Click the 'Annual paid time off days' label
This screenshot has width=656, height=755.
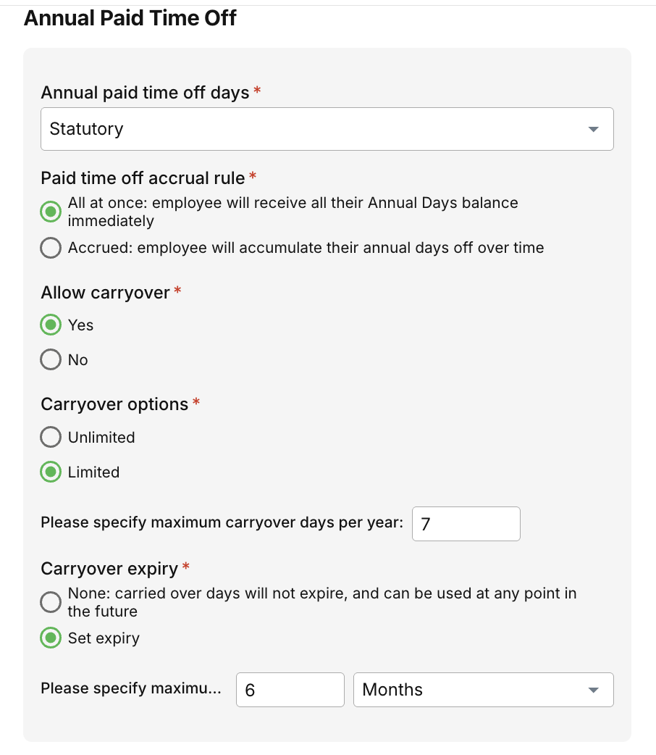pos(145,93)
